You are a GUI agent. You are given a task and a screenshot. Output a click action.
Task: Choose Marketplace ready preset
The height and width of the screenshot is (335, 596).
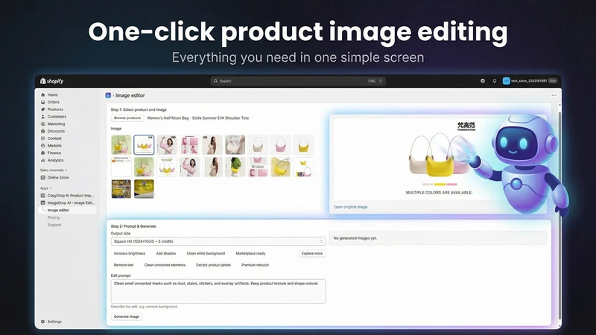(x=250, y=253)
